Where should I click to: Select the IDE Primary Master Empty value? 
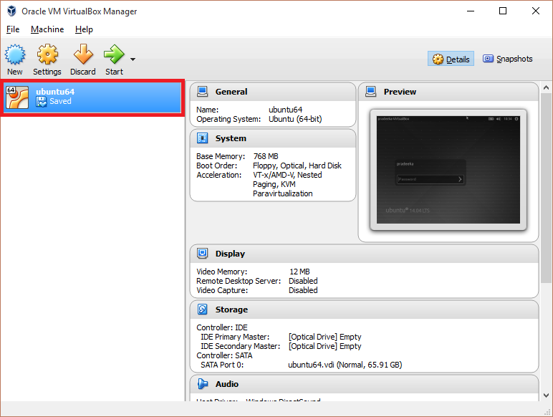[324, 337]
